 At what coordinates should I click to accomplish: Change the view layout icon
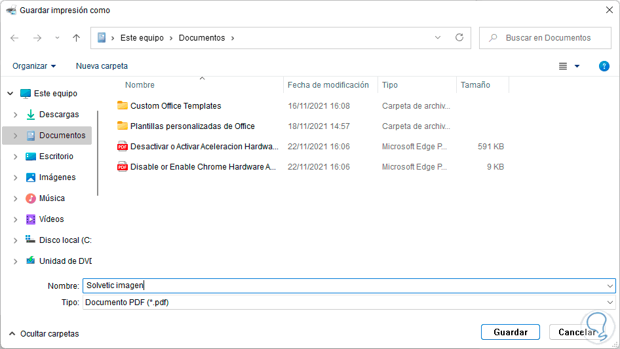[563, 66]
